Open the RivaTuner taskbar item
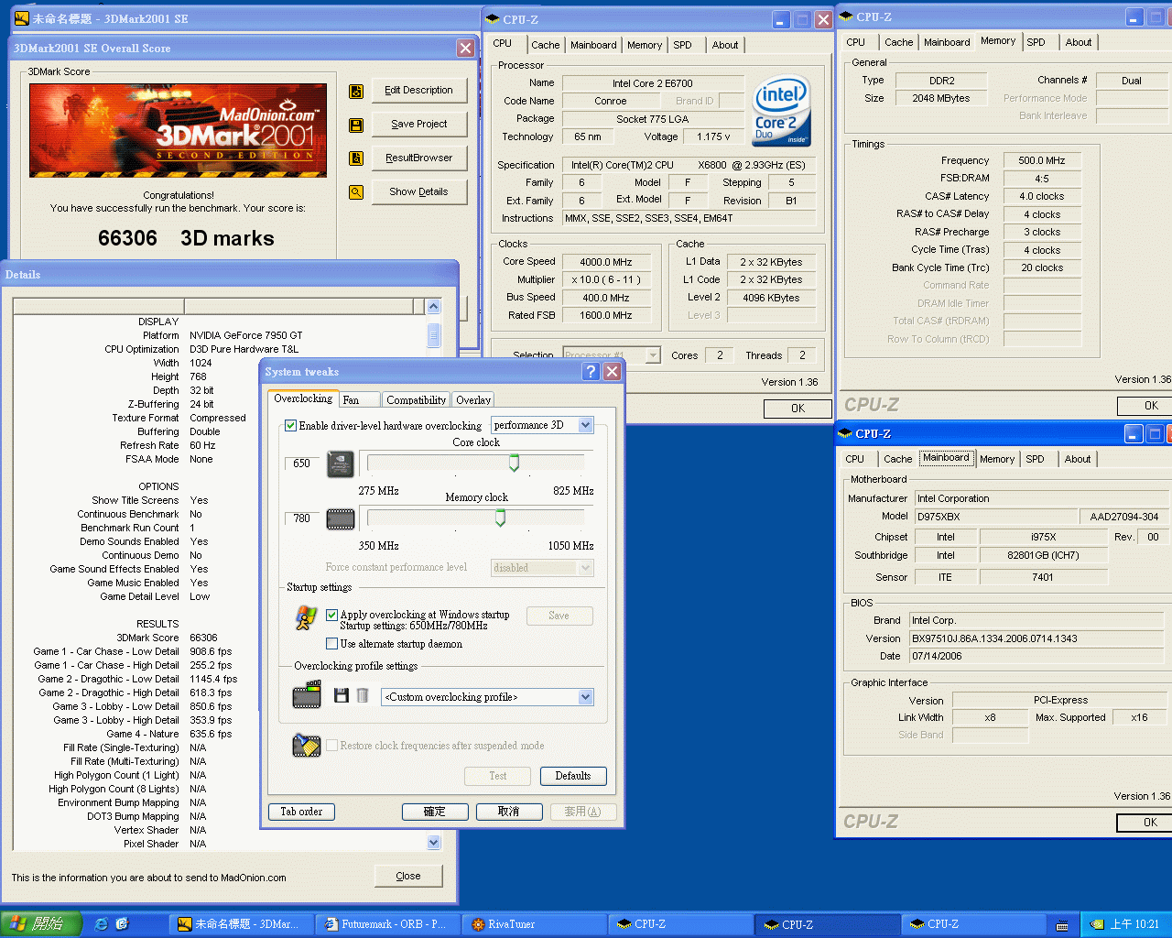This screenshot has width=1172, height=938. point(532,924)
